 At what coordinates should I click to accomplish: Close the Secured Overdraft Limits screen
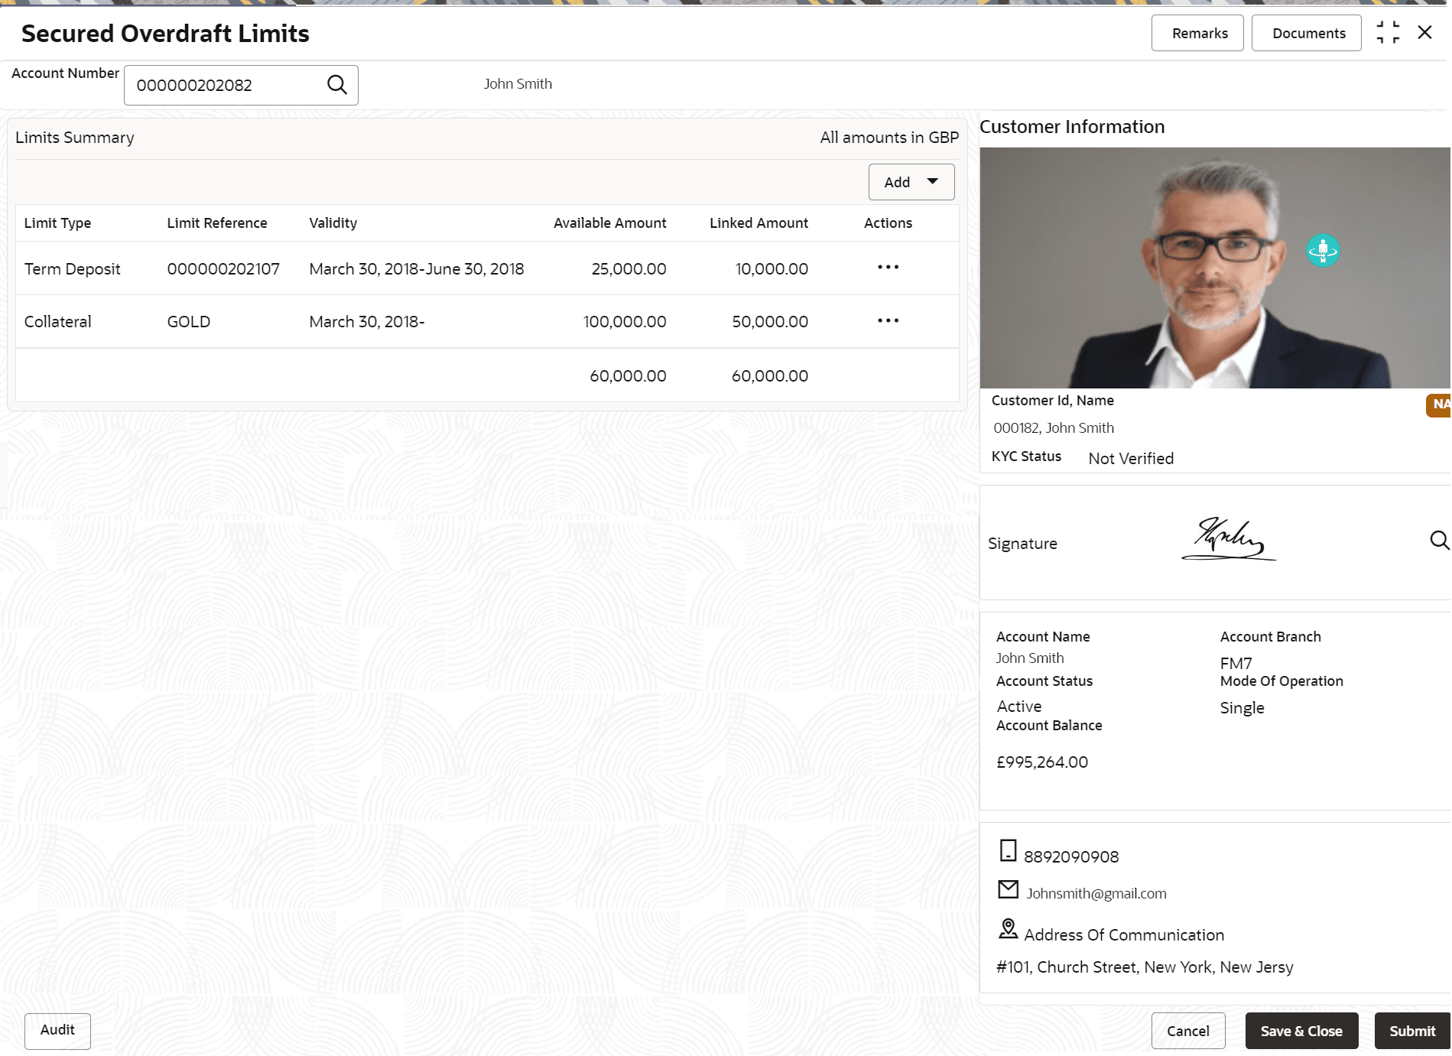point(1424,32)
